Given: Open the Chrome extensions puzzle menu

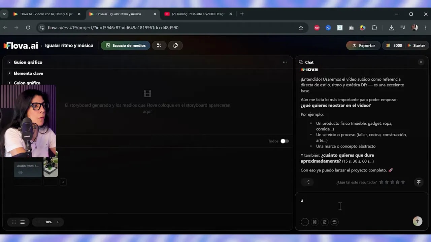Looking at the screenshot, I should coord(374,28).
